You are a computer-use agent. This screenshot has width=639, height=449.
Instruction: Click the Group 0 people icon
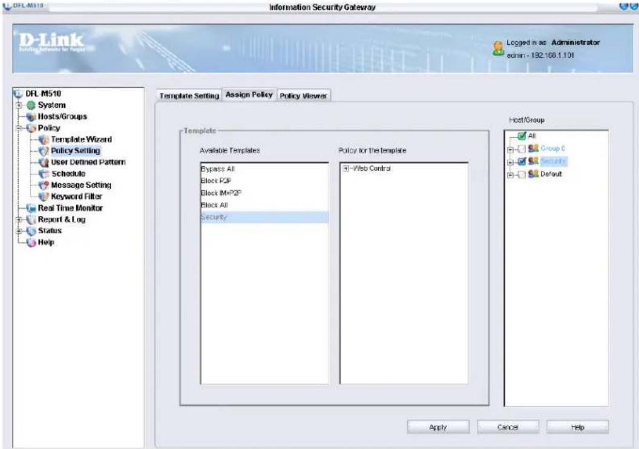(x=534, y=148)
